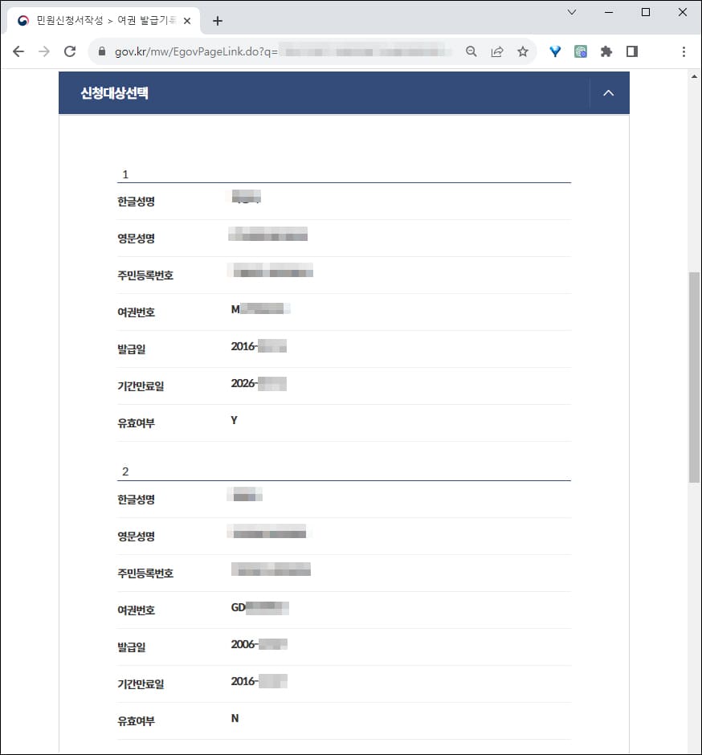Screen dimensions: 702x755
Task: Open the Extensions puzzle piece icon
Action: tap(606, 51)
